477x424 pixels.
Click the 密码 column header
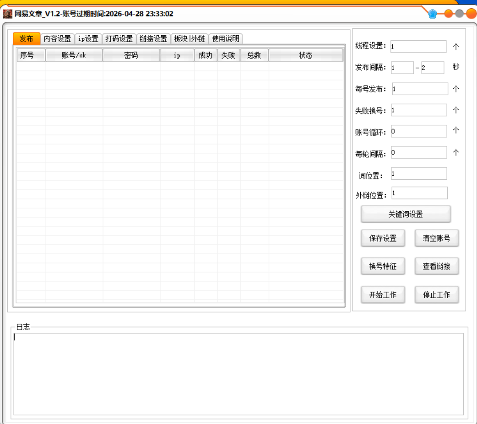click(131, 55)
